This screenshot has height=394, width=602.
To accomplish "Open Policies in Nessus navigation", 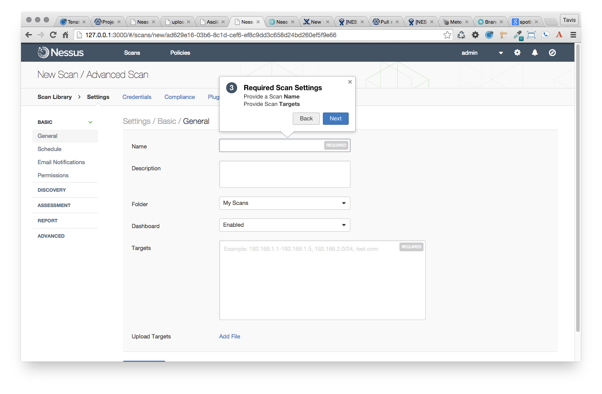I will (x=180, y=53).
